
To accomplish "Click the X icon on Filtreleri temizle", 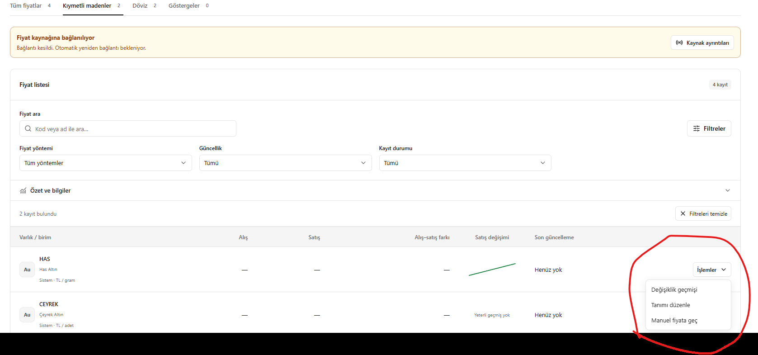I will coord(683,213).
